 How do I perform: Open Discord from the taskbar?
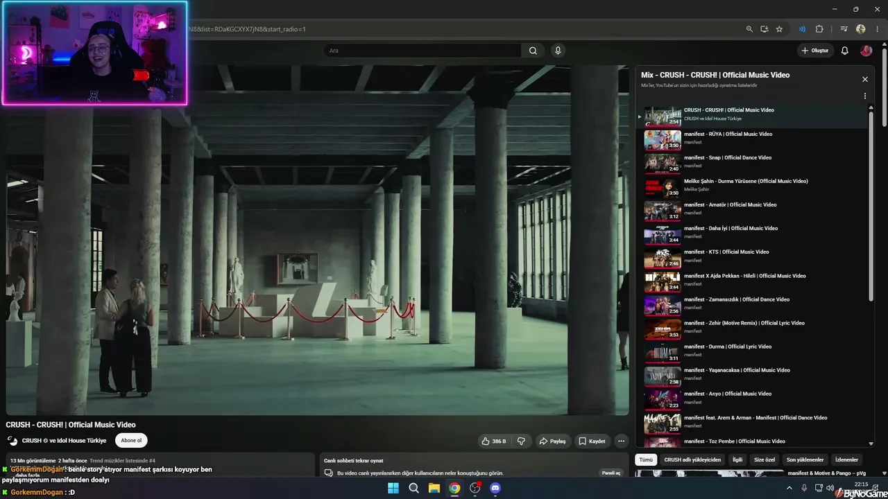495,488
